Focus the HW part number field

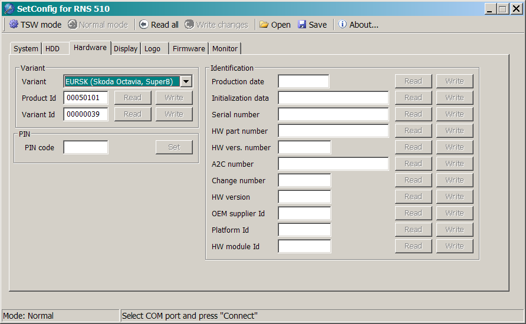[x=333, y=131]
